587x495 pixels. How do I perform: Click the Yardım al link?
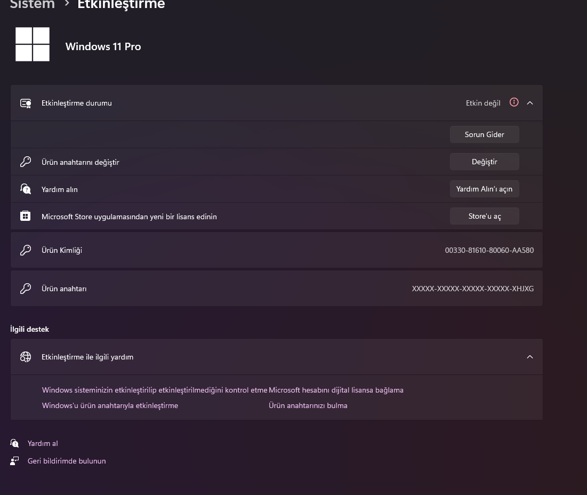tap(43, 443)
